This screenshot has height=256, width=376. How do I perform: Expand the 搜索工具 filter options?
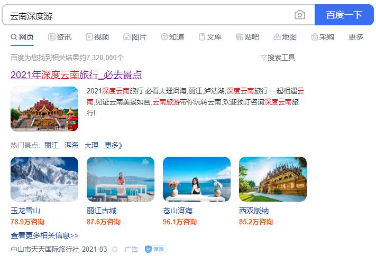[278, 58]
